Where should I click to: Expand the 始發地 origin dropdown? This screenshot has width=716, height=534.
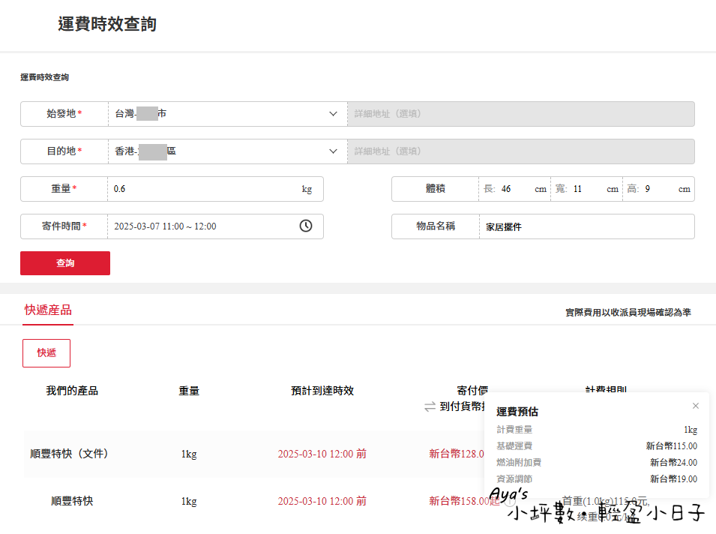click(333, 114)
